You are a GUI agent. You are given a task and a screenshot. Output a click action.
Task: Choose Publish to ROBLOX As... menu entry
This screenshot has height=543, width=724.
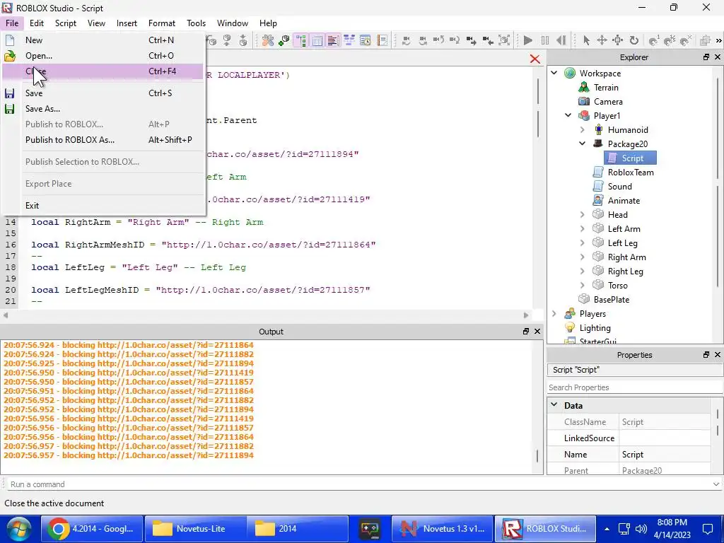[103, 139]
